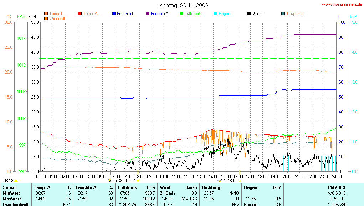Click the yellow sun icon beside 08:13
The image size is (364, 206).
tap(16, 181)
